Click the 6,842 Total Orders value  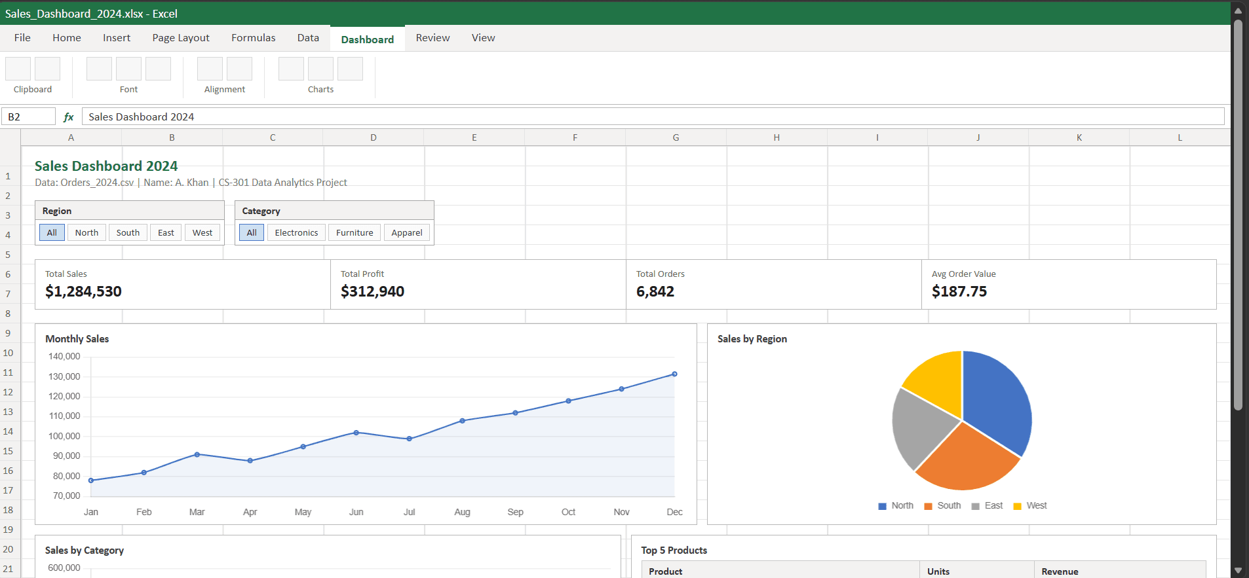[655, 292]
